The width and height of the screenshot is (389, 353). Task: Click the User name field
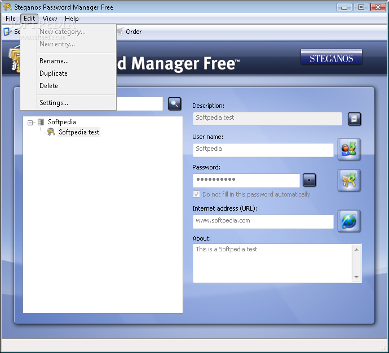coord(263,150)
